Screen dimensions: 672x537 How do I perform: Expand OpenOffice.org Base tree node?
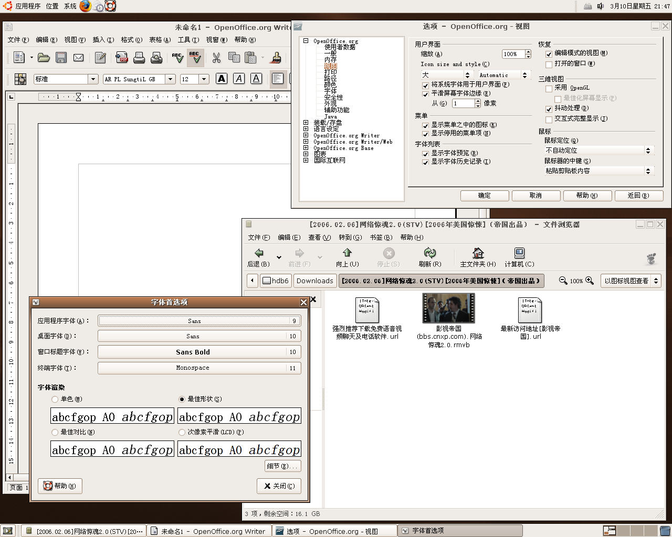coord(306,148)
